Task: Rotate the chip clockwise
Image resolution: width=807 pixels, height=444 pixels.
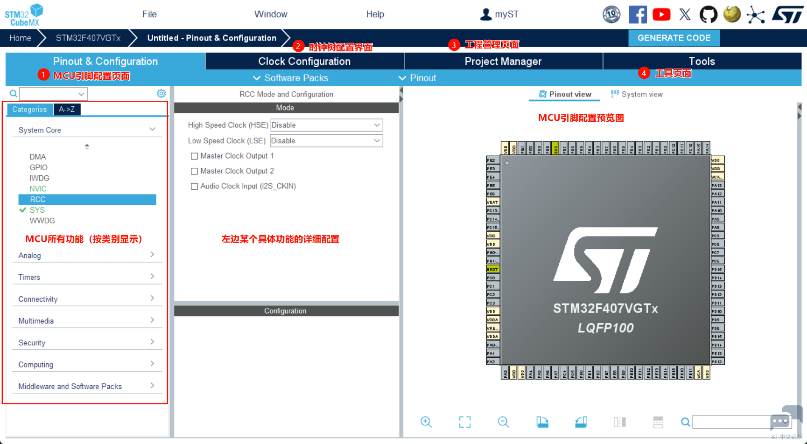Action: (x=542, y=422)
